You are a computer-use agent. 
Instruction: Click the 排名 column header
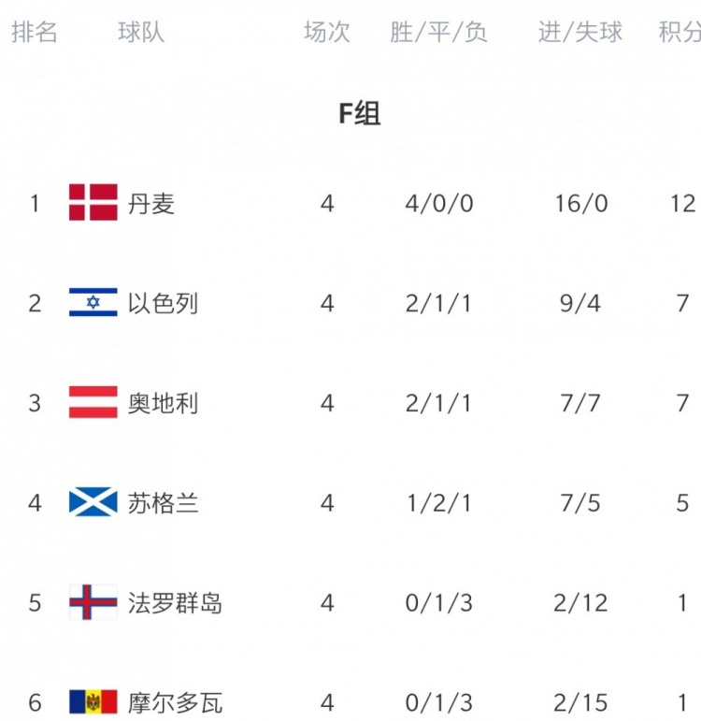[35, 32]
